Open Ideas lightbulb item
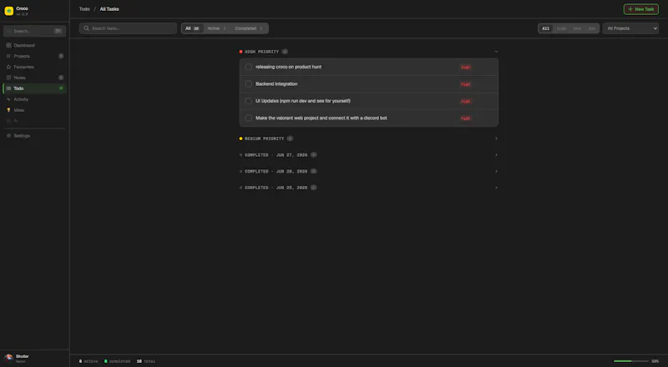 point(34,110)
